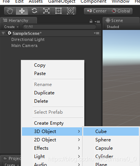The height and width of the screenshot is (166, 140).
Task: Open the Window menu
Action: click(121, 2)
